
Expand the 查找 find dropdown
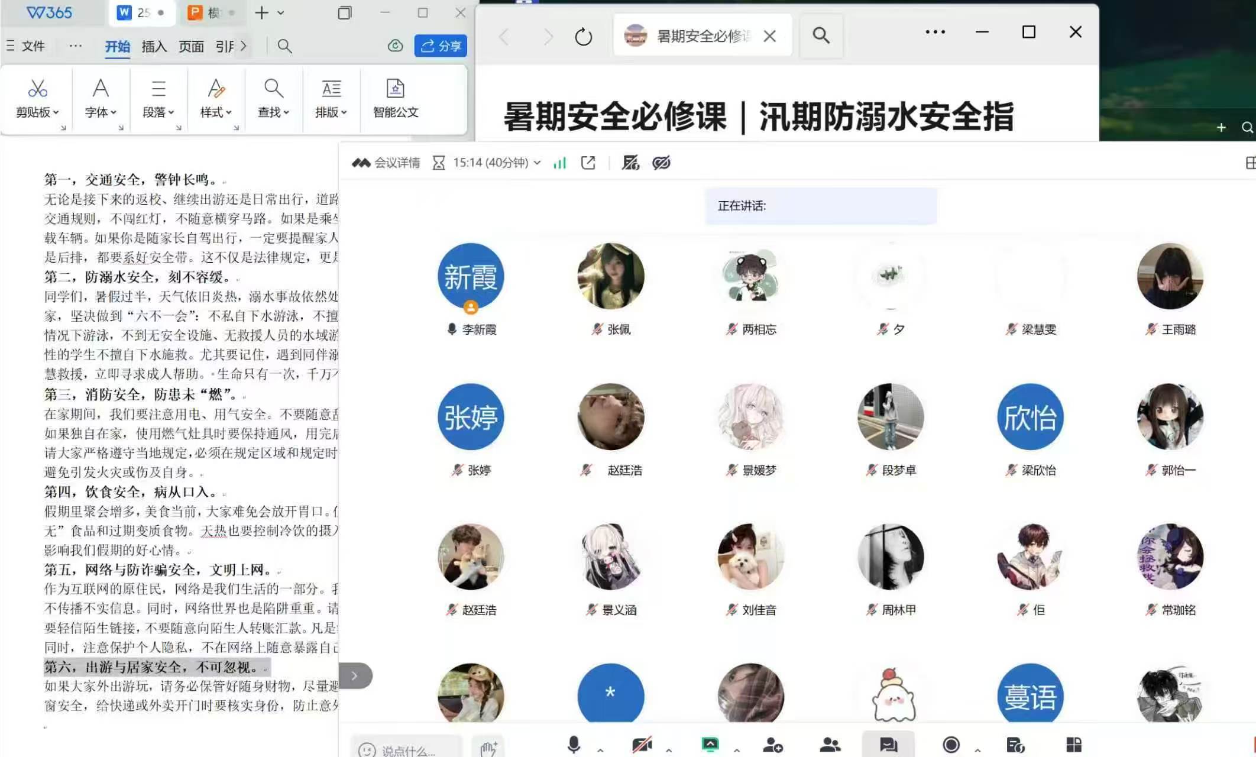pos(273,99)
